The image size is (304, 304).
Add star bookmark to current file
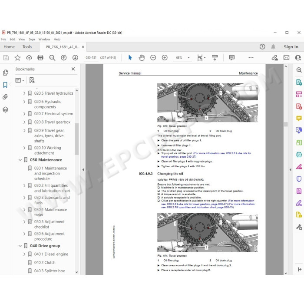(17, 58)
